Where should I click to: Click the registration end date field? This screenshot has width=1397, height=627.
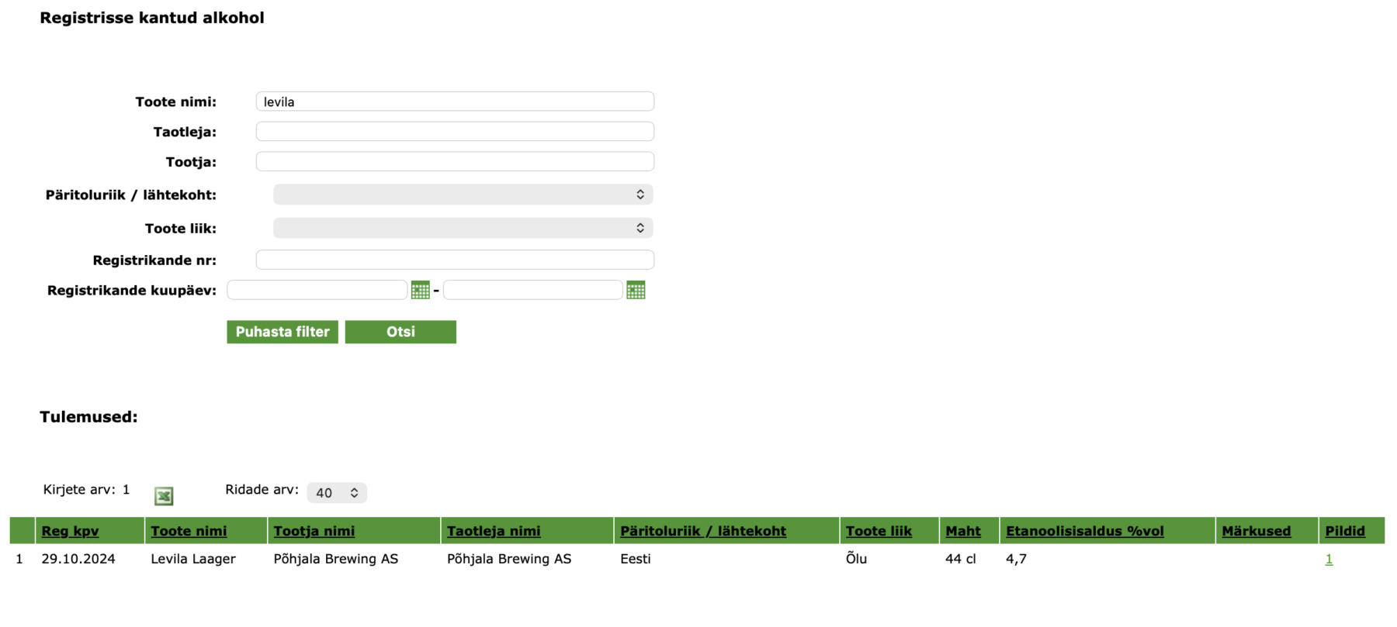(532, 291)
